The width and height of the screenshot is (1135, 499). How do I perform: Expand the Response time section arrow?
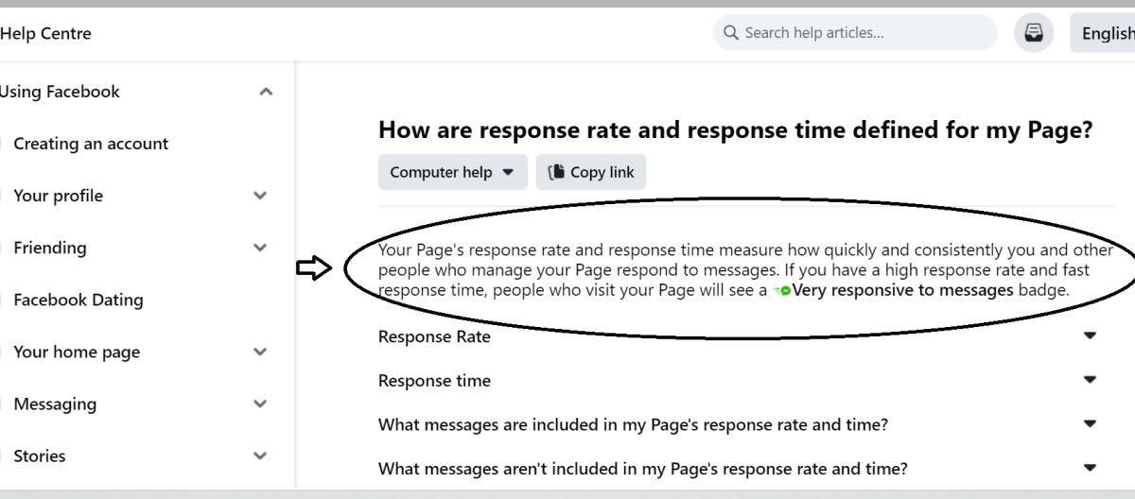[1090, 380]
